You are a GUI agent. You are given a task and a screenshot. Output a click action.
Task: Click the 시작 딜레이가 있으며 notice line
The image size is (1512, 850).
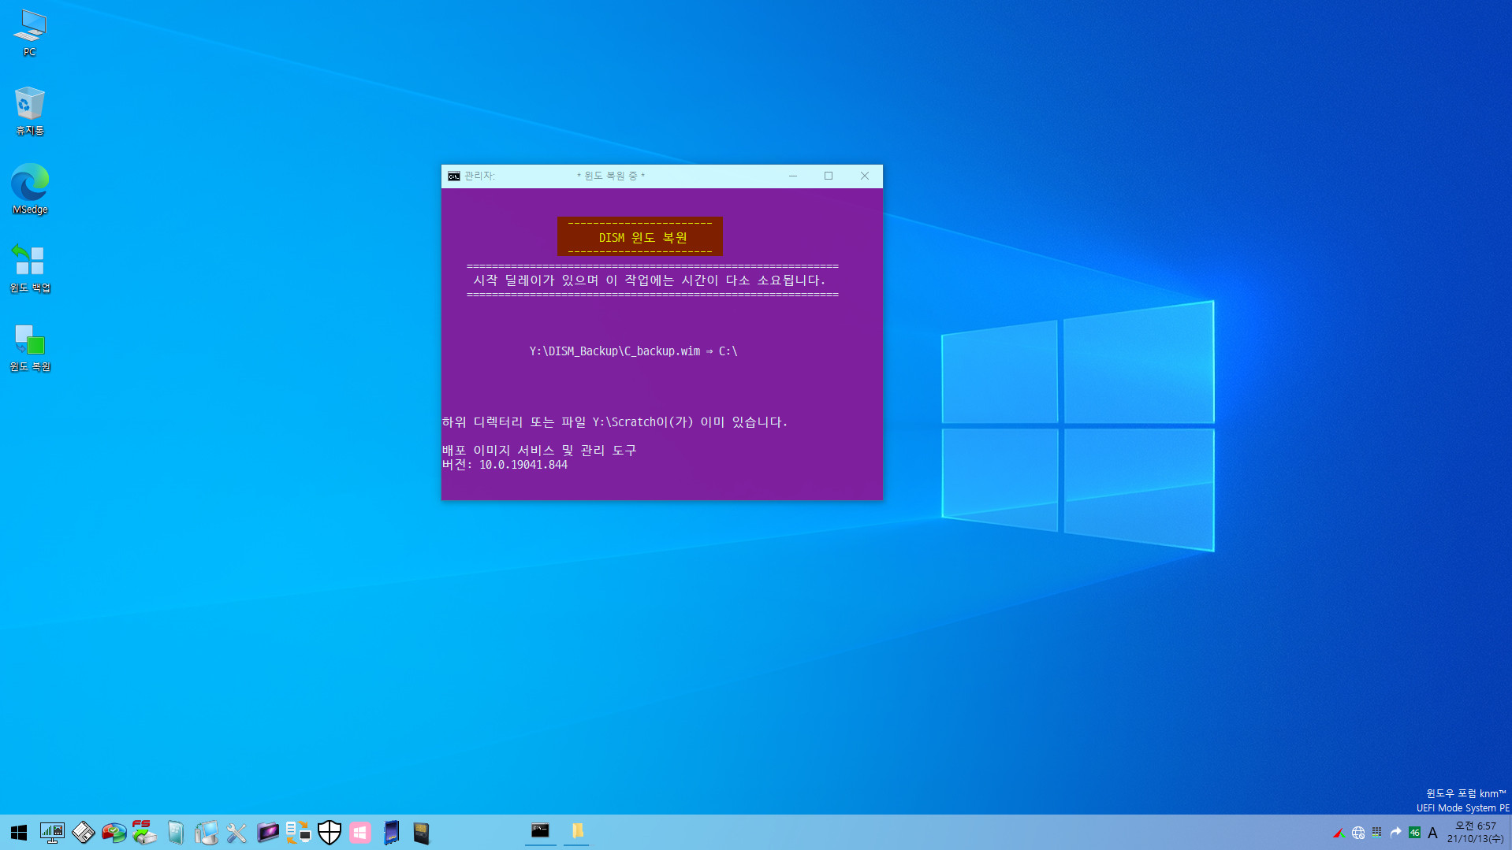pyautogui.click(x=650, y=280)
